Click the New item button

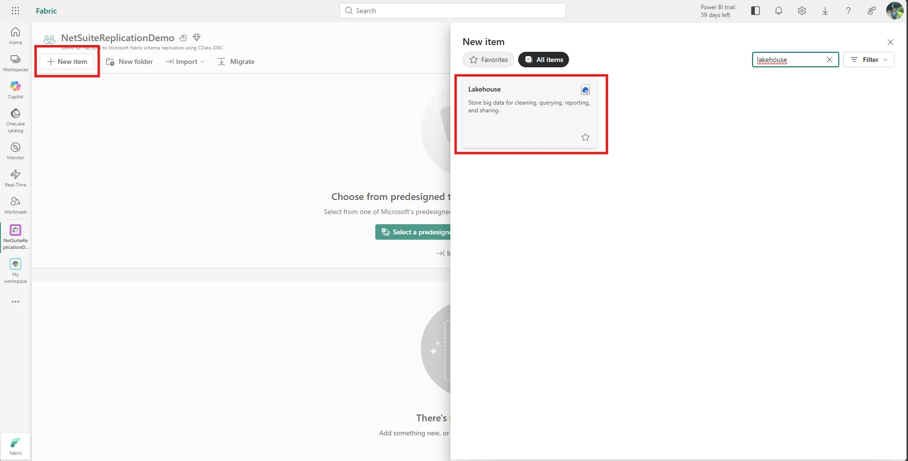(x=67, y=61)
